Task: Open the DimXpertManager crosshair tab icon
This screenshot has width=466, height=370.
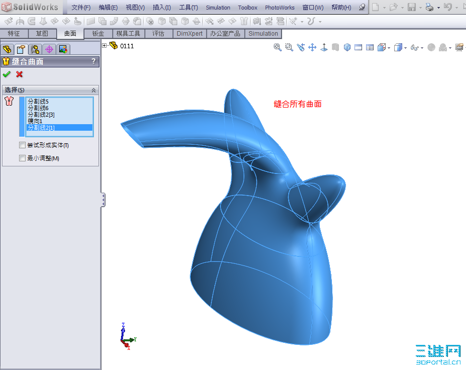Action: (x=49, y=49)
